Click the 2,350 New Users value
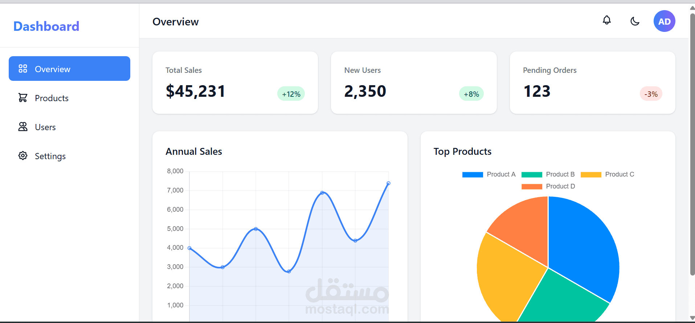 click(x=365, y=91)
